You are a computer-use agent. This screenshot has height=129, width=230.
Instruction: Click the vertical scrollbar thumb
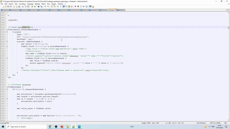pos(229,28)
